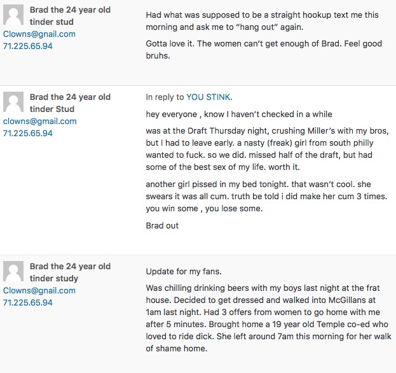Click the 'Brad out' sign-off text
Image resolution: width=396 pixels, height=373 pixels.
(x=162, y=225)
